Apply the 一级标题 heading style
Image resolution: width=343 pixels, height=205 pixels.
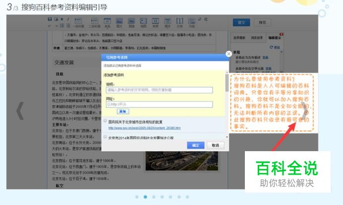(78, 23)
